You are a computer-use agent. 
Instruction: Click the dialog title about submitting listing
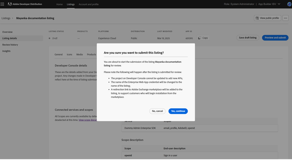pos(134,53)
